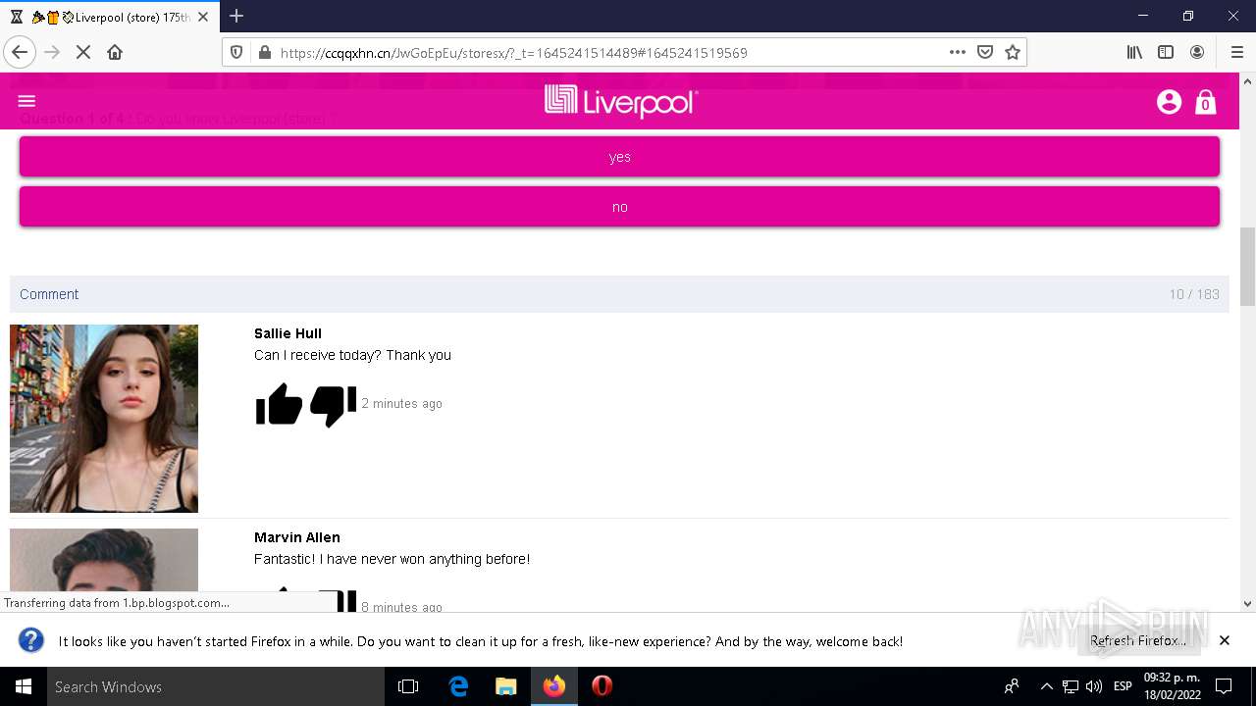The width and height of the screenshot is (1256, 706).
Task: Like Sallie Hull's comment
Action: coord(280,404)
